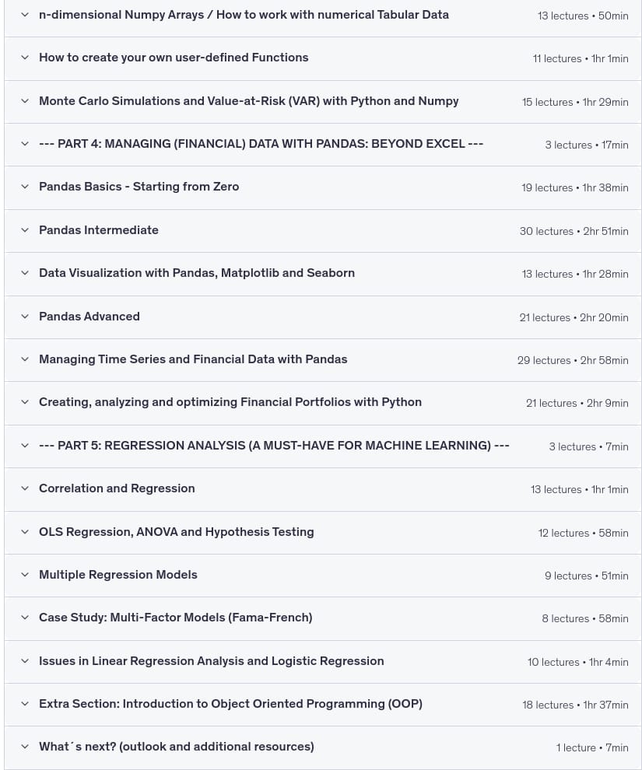Screen dimensions: 642x770
Task: Select the '21 lectures • 2hr 9min' text
Action: 577,403
